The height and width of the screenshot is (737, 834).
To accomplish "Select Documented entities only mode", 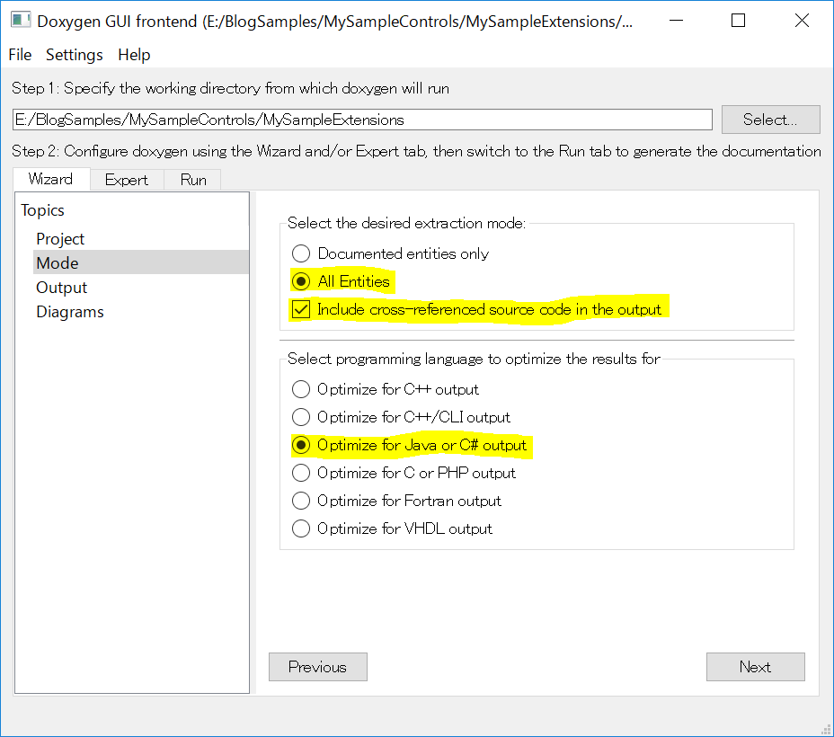I will [x=300, y=253].
